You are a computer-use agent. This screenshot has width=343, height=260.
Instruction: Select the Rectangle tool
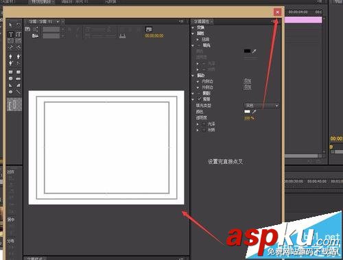pos(10,72)
